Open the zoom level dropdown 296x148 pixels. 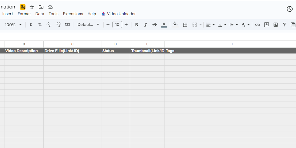tap(13, 25)
